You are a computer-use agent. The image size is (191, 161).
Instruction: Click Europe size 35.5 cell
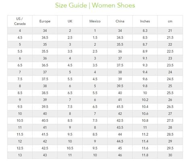click(x=45, y=51)
